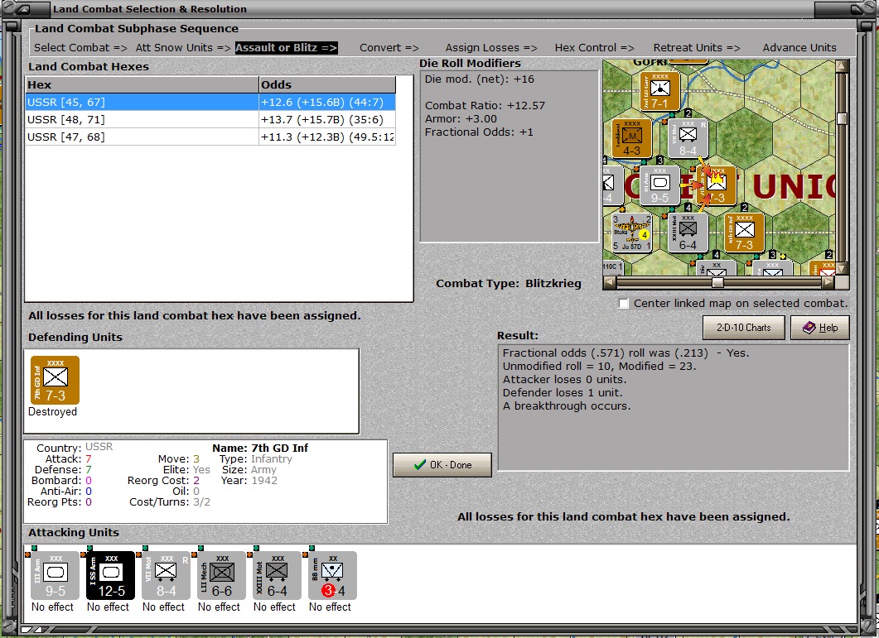Click the 6-4 unit on the map
Viewport: 879px width, 638px height.
(x=688, y=233)
